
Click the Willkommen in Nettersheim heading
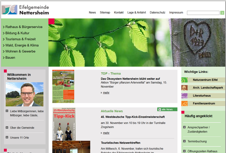(x=19, y=77)
